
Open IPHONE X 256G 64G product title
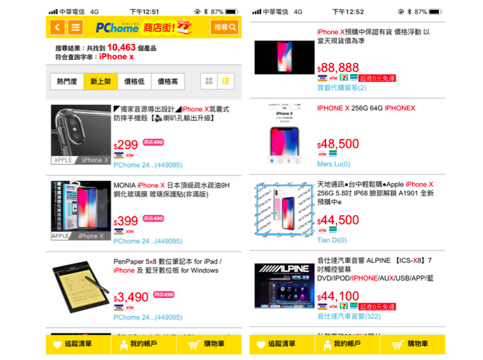[x=366, y=108]
